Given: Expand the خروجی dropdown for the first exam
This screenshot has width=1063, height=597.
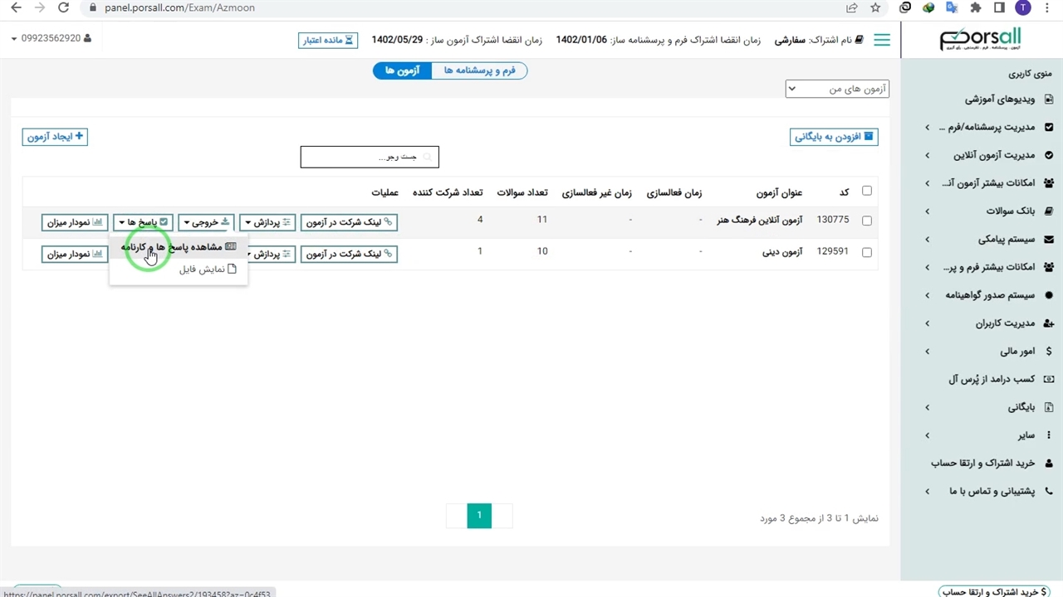Looking at the screenshot, I should pos(206,222).
